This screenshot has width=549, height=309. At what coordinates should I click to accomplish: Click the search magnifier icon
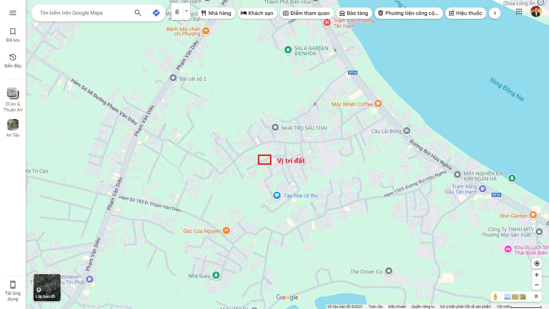[x=138, y=13]
